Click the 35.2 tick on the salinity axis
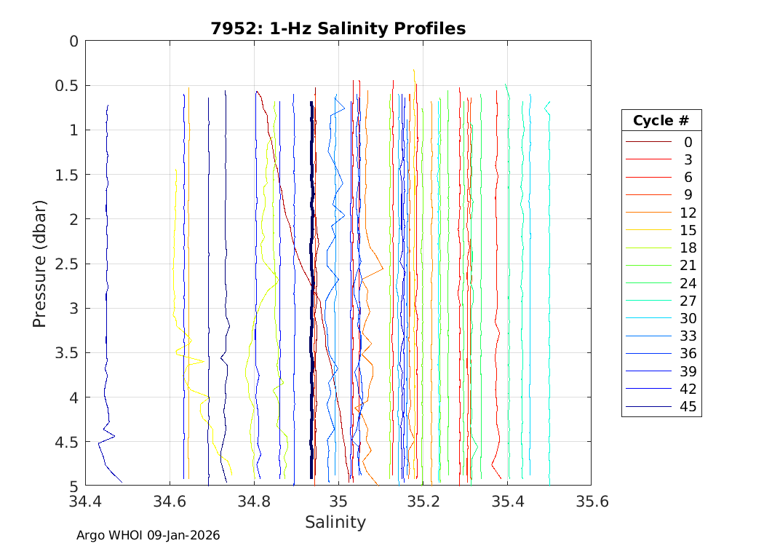 pos(422,502)
